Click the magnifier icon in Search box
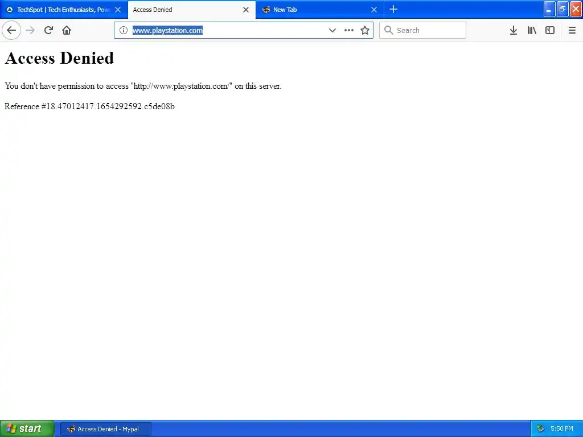The height and width of the screenshot is (437, 583). coord(388,30)
